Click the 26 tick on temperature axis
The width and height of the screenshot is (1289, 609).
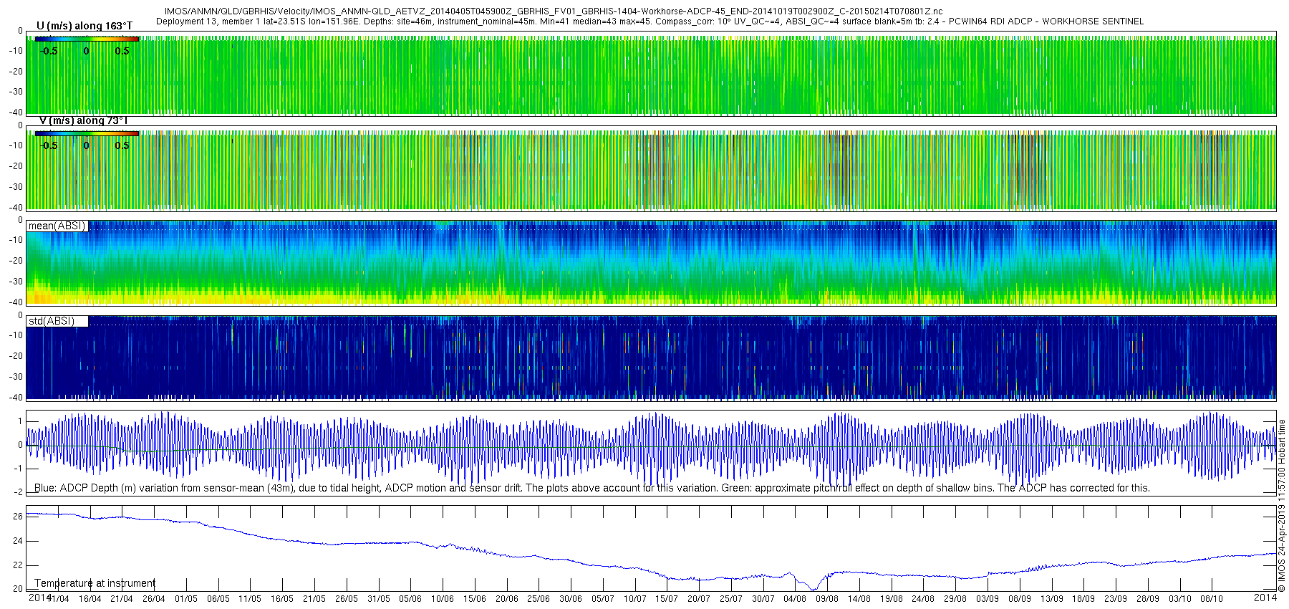click(18, 516)
